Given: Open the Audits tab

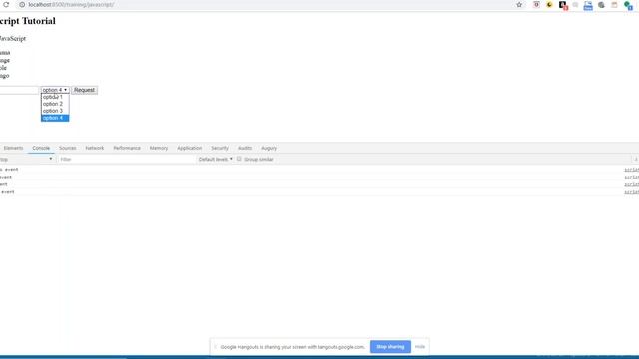Looking at the screenshot, I should tap(245, 148).
